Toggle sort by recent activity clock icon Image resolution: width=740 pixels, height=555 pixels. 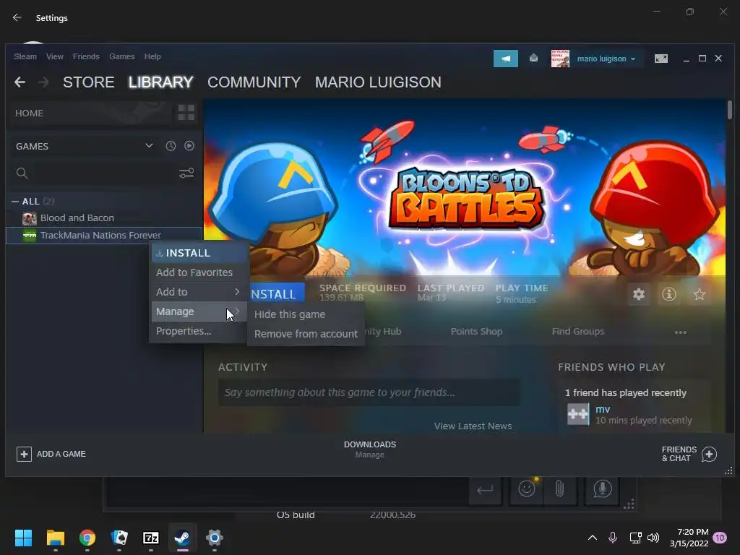point(171,146)
